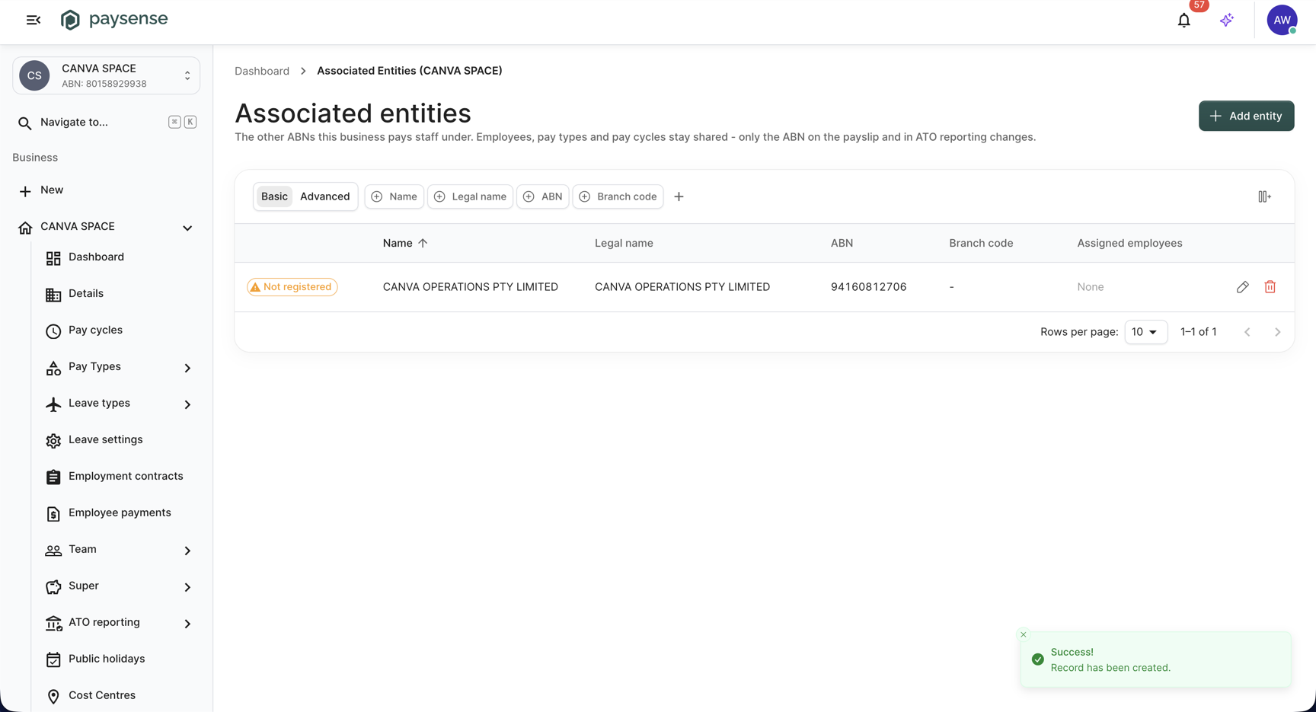Image resolution: width=1316 pixels, height=712 pixels.
Task: Click the Add entity button
Action: 1246,116
